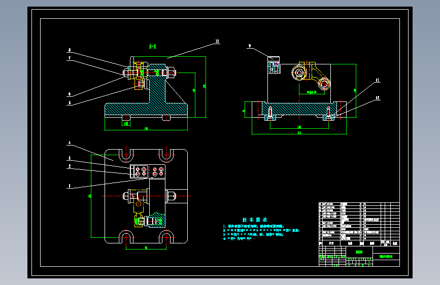This screenshot has width=440, height=285.
Task: Click the green drawing name in title block center
Action: point(359,252)
